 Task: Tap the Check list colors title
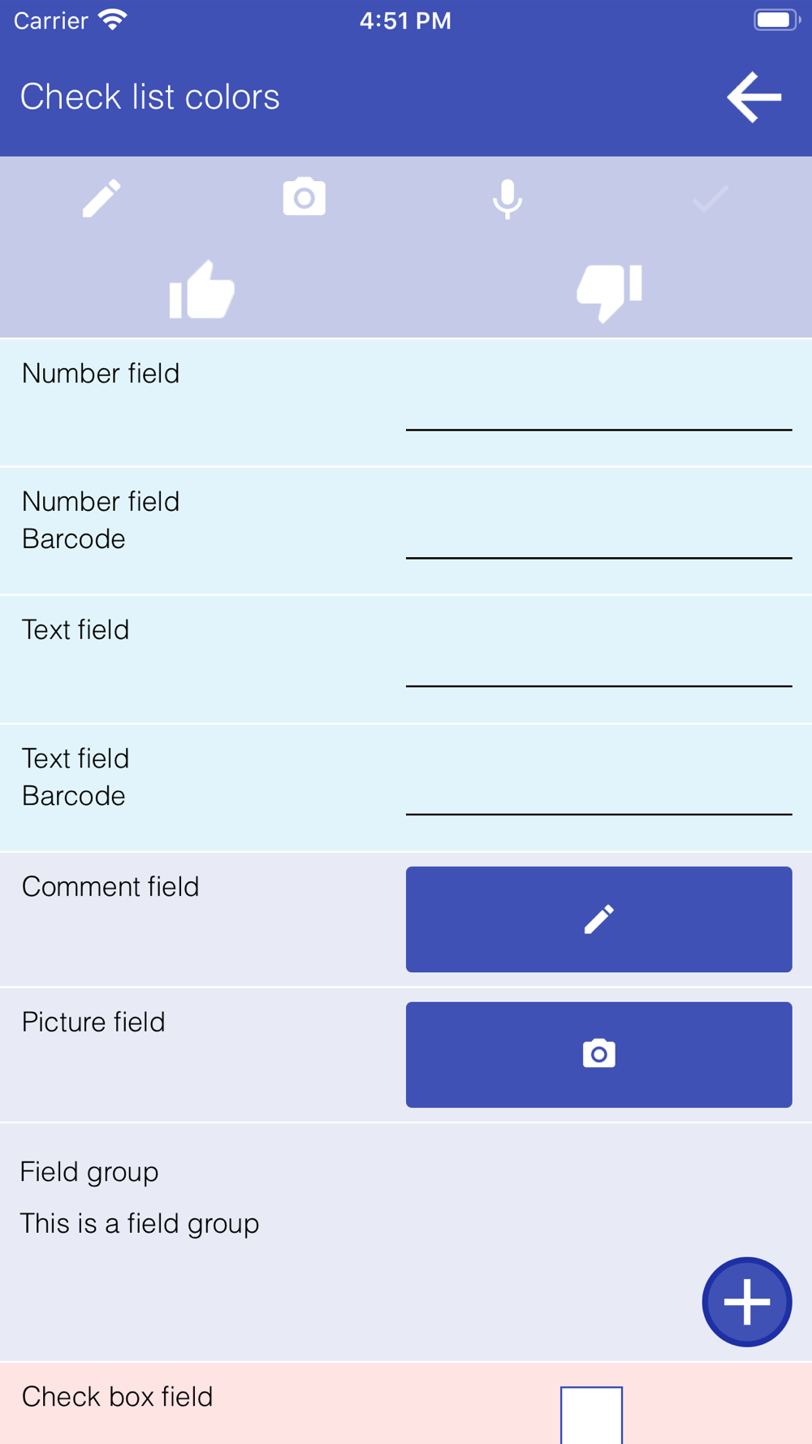pos(150,97)
